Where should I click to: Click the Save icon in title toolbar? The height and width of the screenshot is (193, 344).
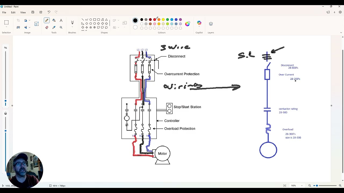tap(33, 12)
